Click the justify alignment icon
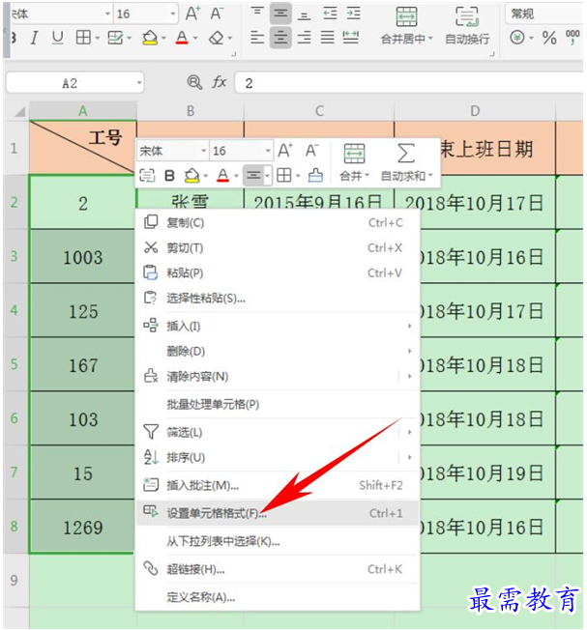The image size is (587, 630). tap(327, 38)
